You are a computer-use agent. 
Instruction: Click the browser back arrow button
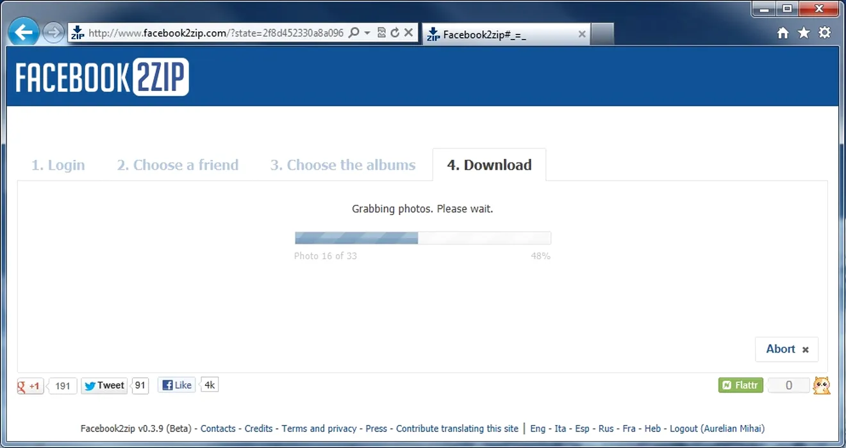click(x=24, y=32)
